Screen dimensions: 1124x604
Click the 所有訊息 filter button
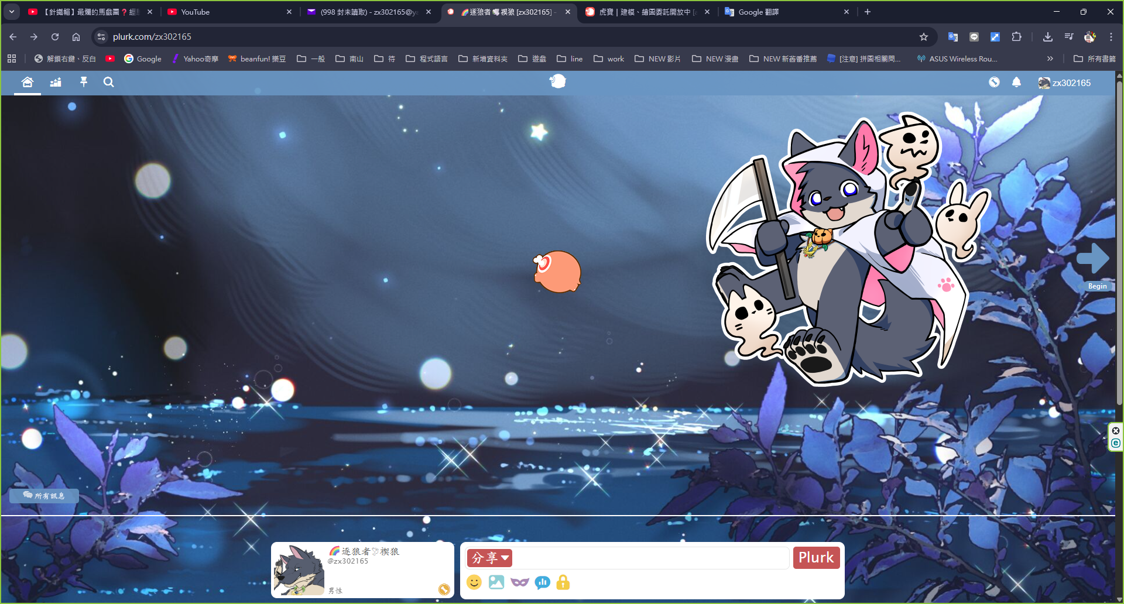[44, 496]
